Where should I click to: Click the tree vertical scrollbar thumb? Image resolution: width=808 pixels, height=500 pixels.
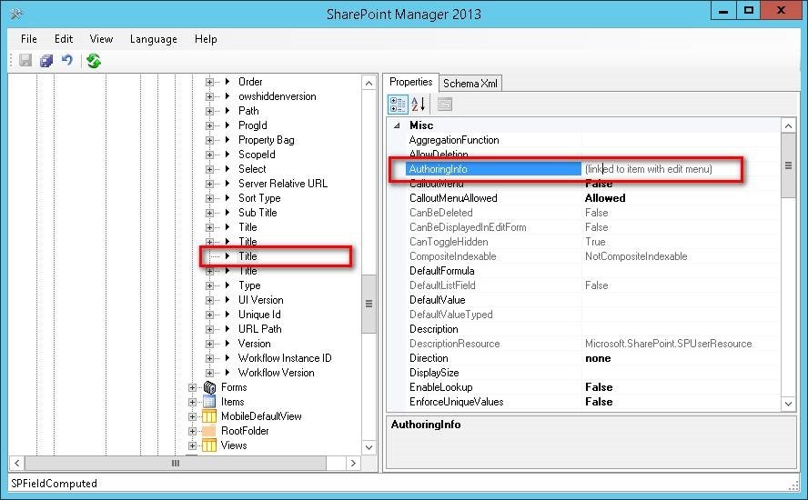[369, 304]
